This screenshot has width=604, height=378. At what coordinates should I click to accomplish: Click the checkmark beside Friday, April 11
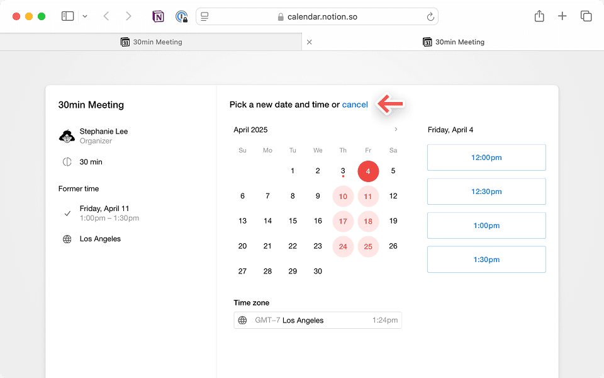67,213
